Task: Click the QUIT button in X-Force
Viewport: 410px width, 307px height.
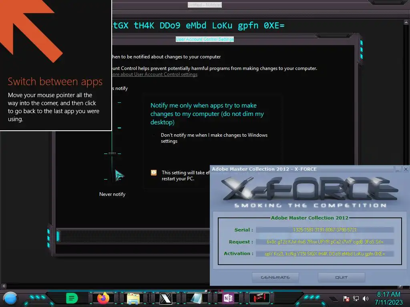Action: point(342,277)
